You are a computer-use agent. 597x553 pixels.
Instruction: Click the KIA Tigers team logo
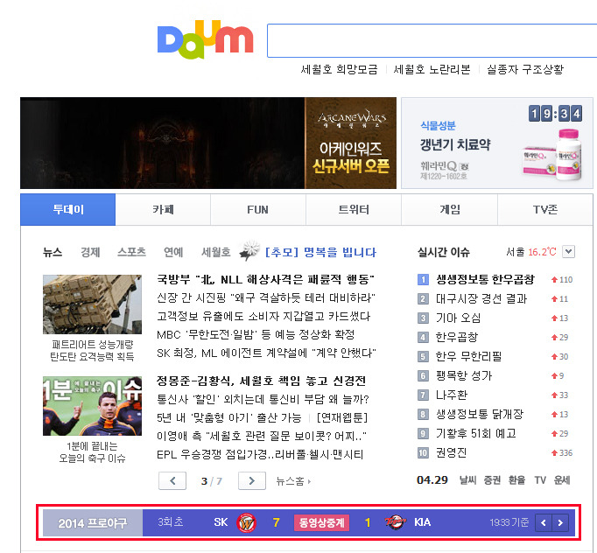(x=395, y=521)
